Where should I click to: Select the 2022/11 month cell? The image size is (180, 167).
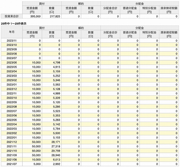(12, 93)
